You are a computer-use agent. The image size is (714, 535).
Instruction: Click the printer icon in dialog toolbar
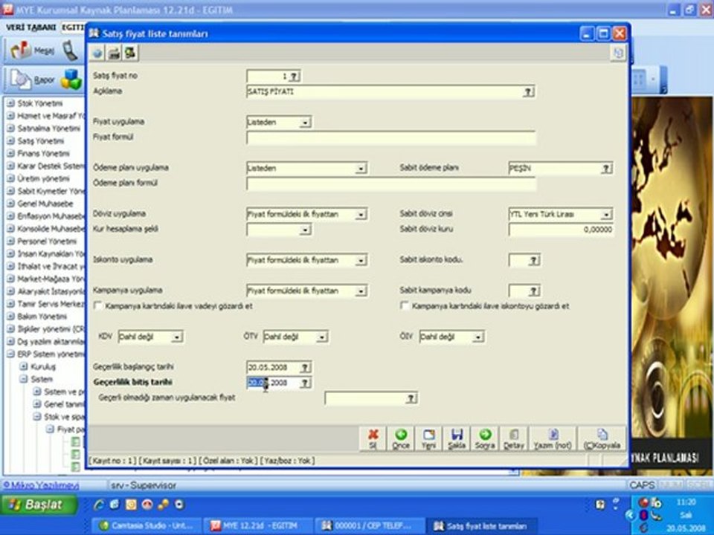[114, 53]
